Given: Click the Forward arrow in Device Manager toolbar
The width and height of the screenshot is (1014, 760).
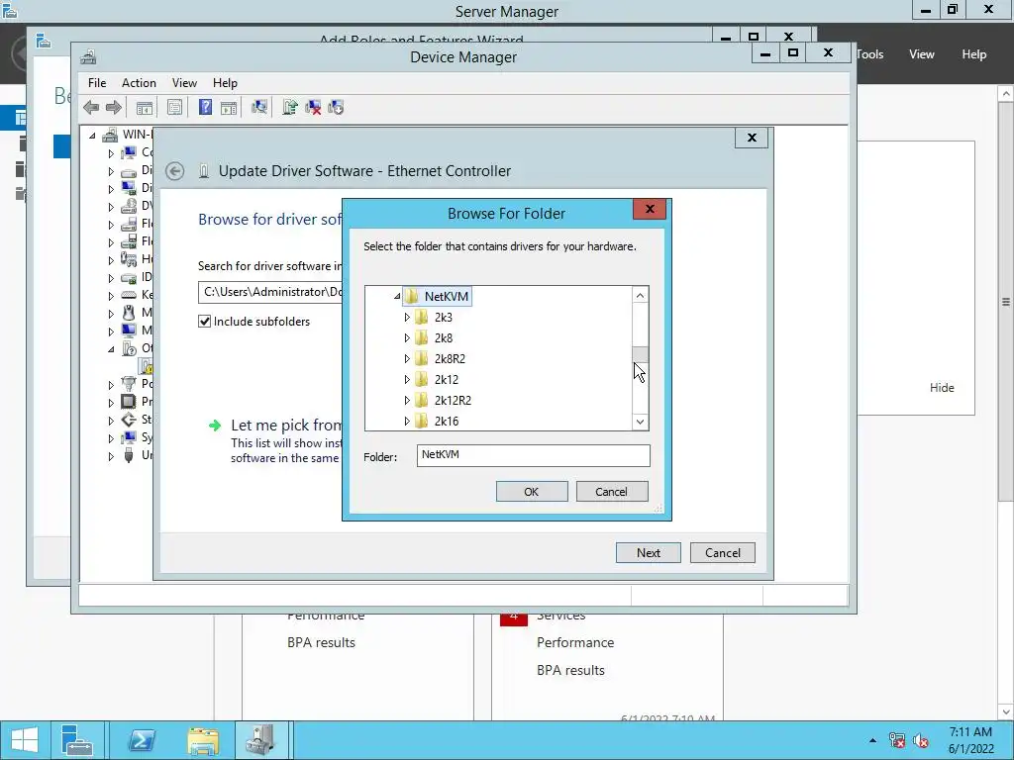Looking at the screenshot, I should tap(114, 107).
